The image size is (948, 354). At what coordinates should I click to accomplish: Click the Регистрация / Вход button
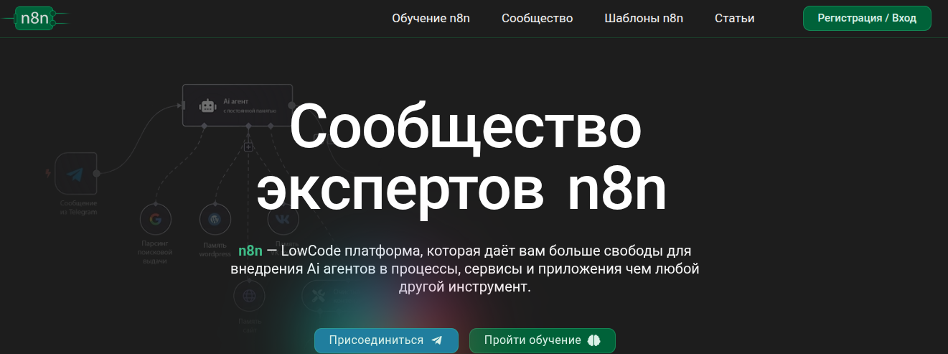pyautogui.click(x=867, y=19)
